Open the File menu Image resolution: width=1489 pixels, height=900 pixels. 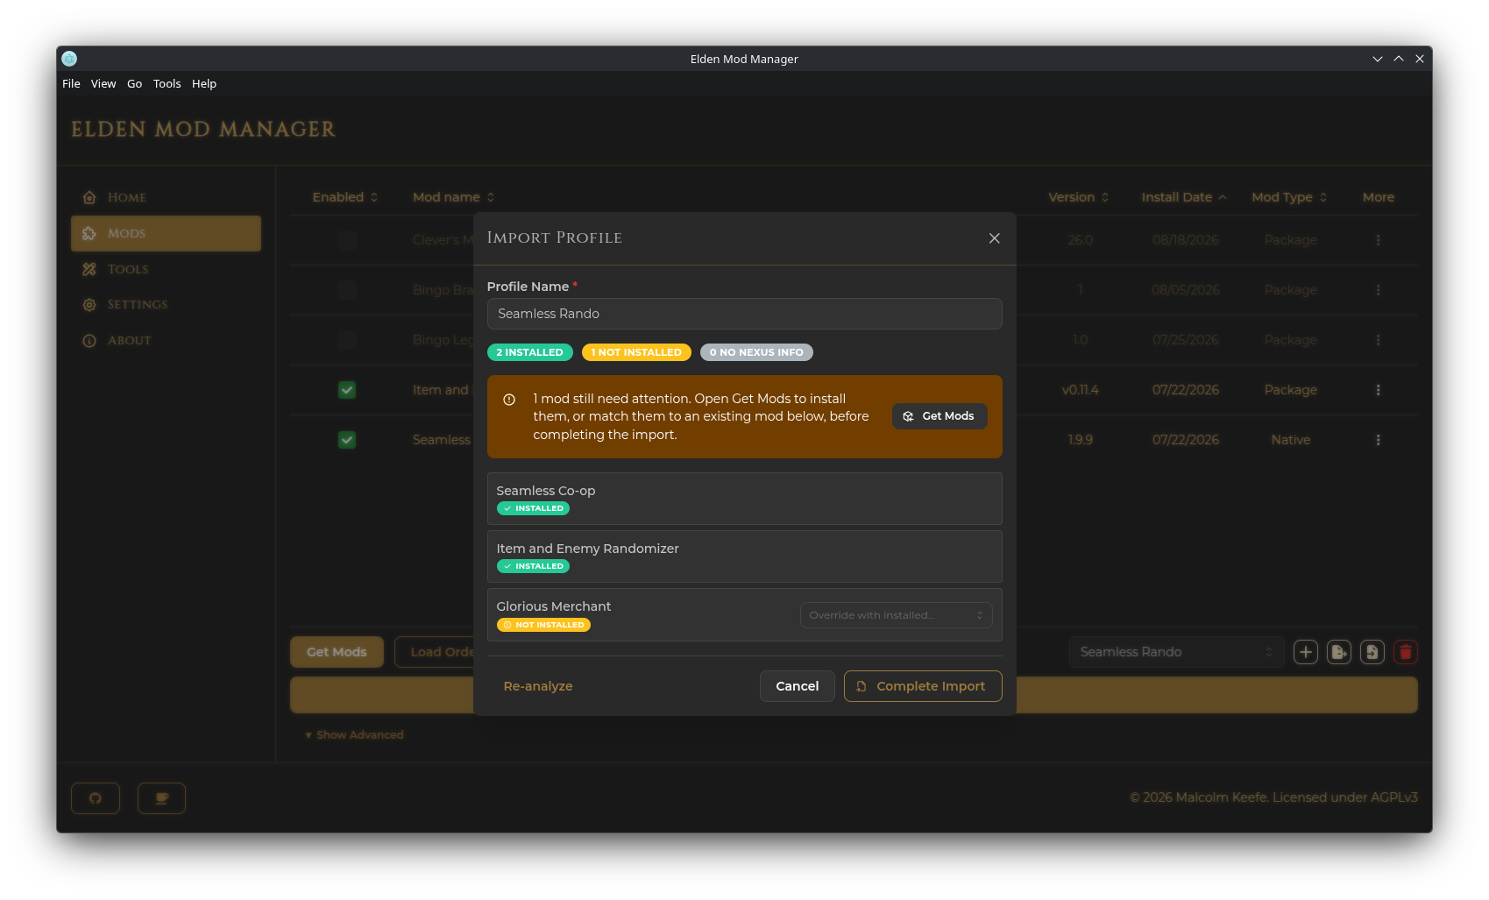pos(71,84)
